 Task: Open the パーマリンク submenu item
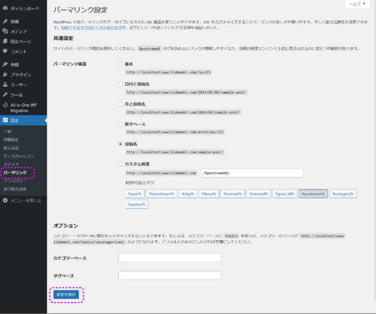pos(15,172)
